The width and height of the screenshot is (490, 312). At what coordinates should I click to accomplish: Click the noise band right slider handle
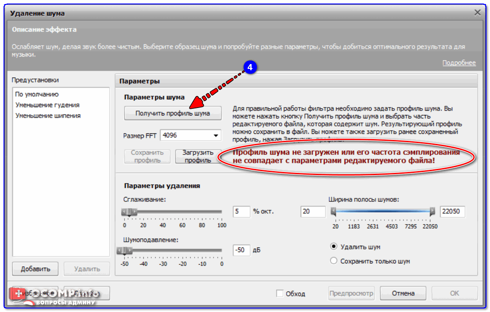[432, 212]
